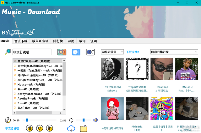Viewport: 201px width, 133px height.
Task: Toggle the loop playback mode icon
Action: (71, 120)
